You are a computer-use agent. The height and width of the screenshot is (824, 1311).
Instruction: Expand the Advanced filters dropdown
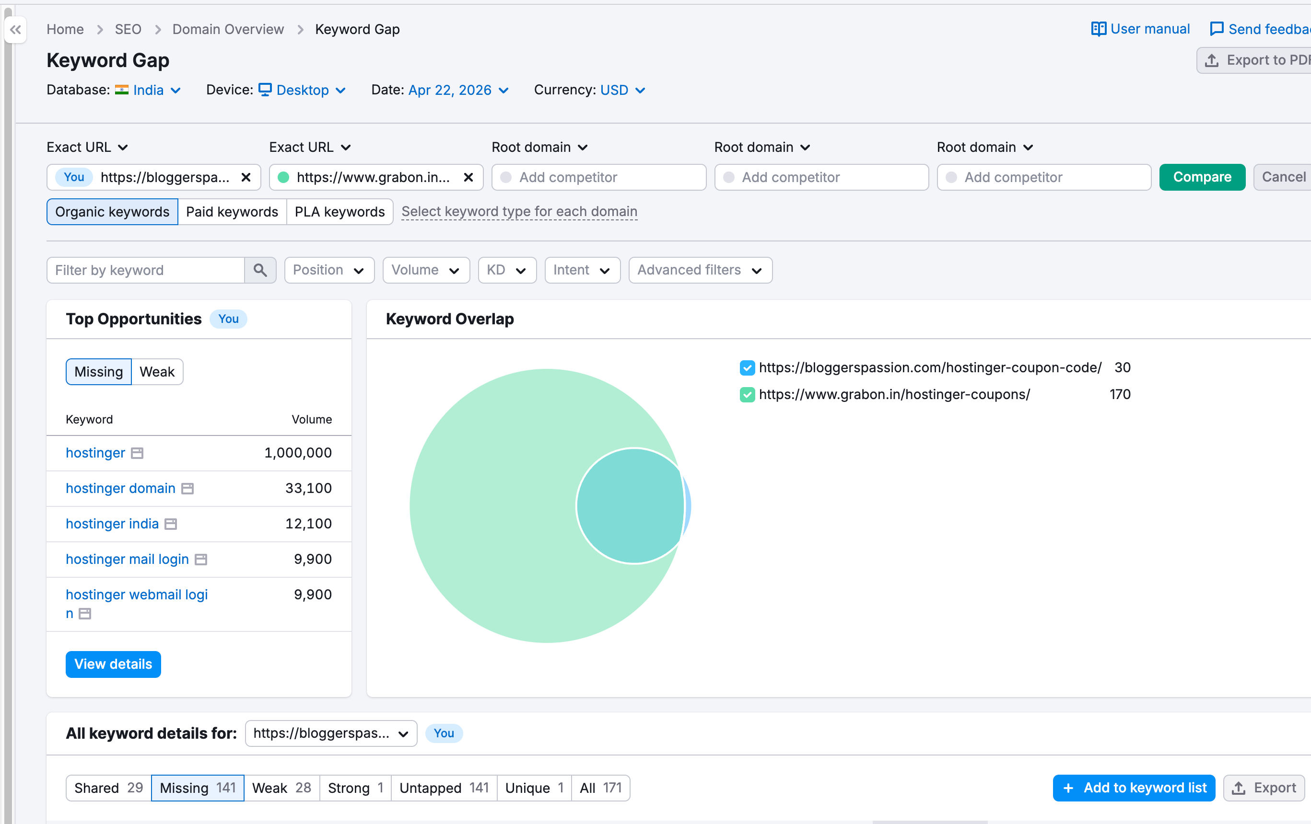click(700, 270)
